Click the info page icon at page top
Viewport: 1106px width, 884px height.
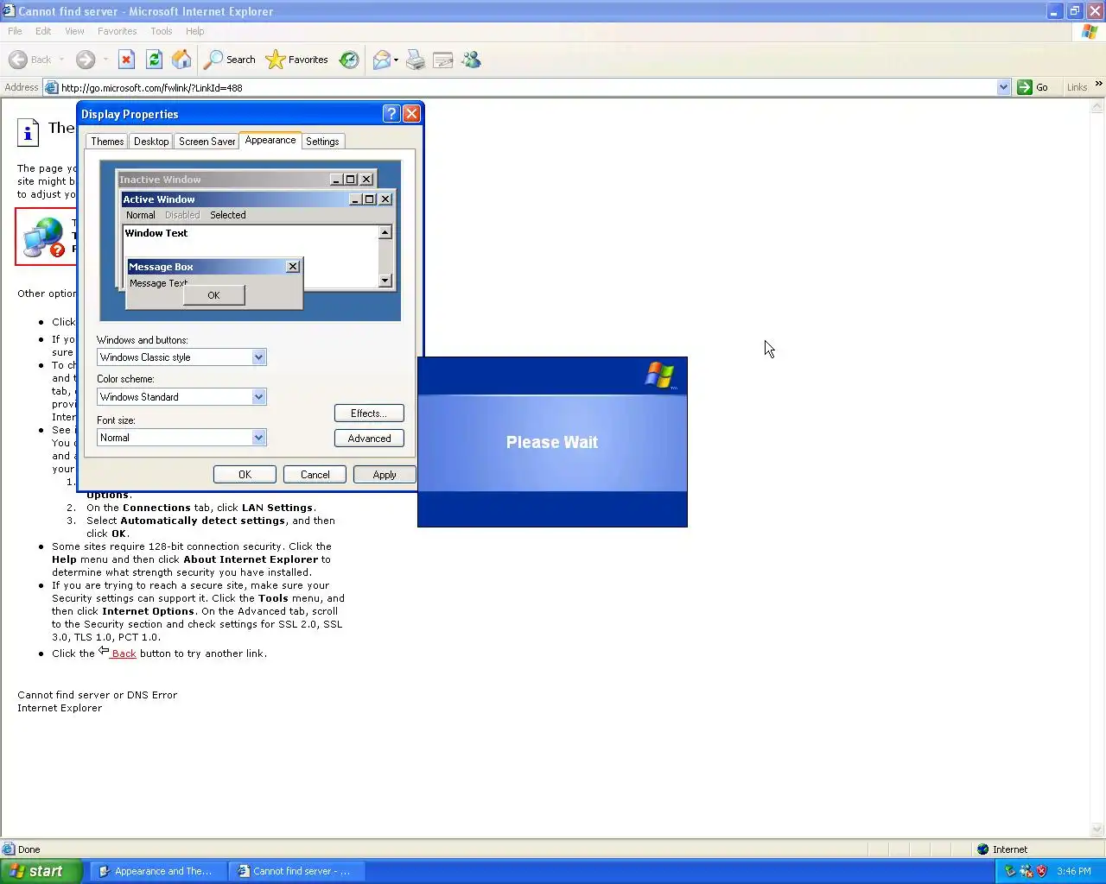click(28, 132)
